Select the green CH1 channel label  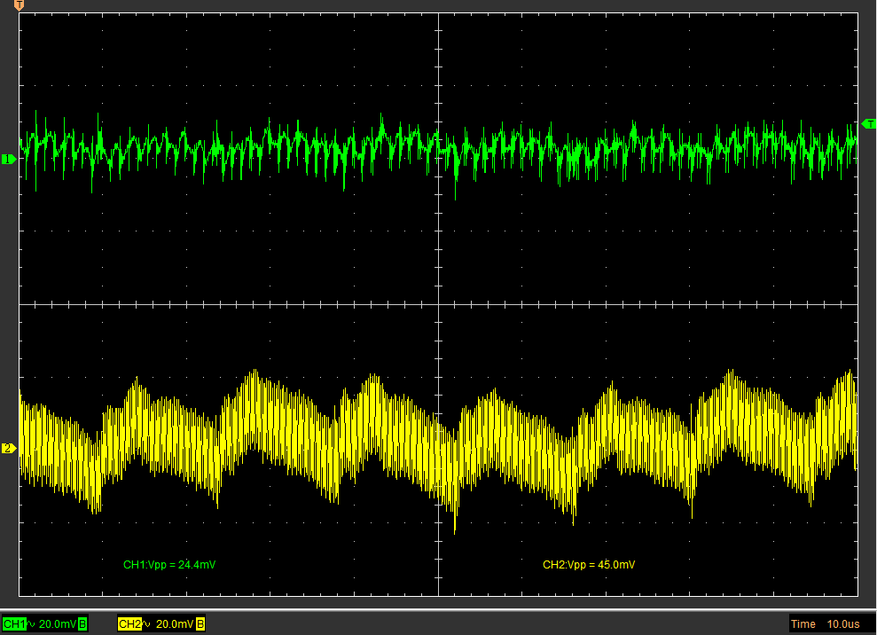[14, 623]
